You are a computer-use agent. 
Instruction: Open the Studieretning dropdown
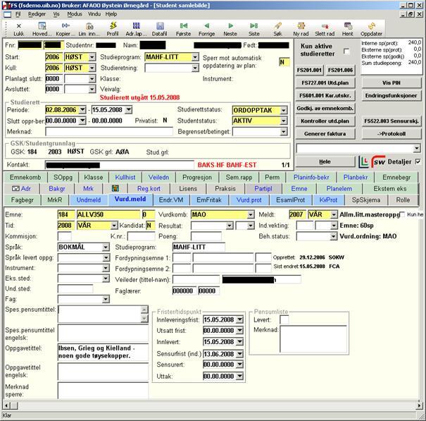point(195,68)
